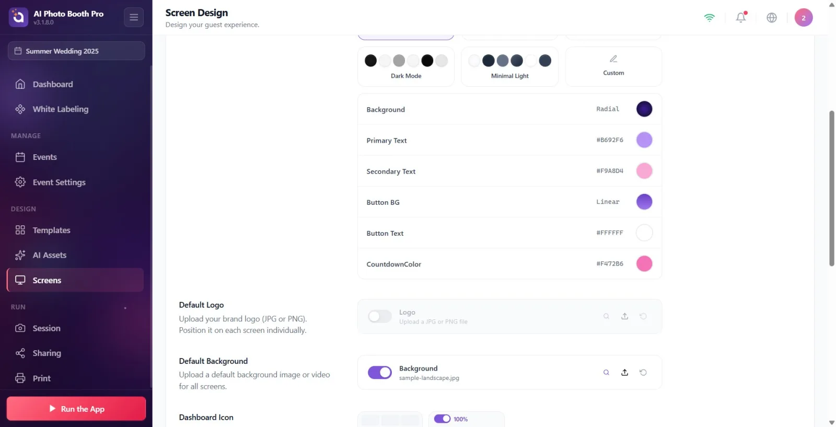Open the language globe icon
Viewport: 836px width, 427px height.
coord(772,18)
